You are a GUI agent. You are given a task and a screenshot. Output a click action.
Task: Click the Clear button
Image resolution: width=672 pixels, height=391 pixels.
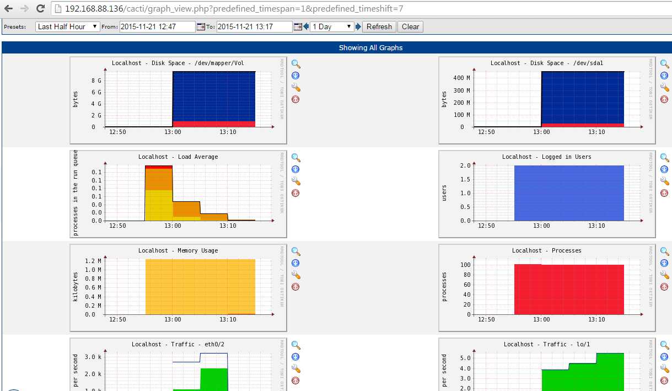410,26
